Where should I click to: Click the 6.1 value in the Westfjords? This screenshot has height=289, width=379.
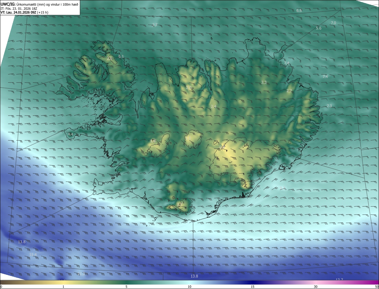pyautogui.click(x=121, y=56)
